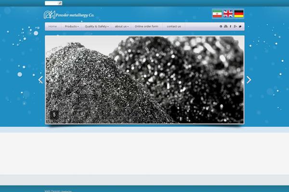
Task: Open the Twitter social link
Action: [240, 26]
